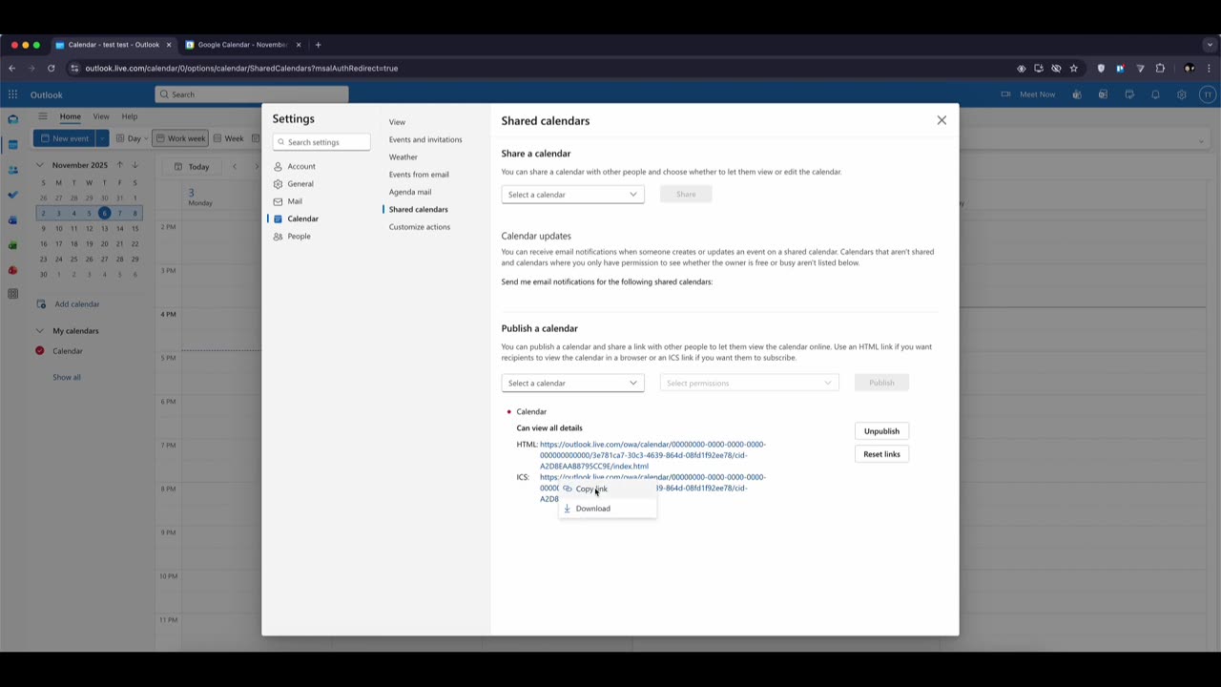Open Agenda mail settings section

click(x=410, y=192)
